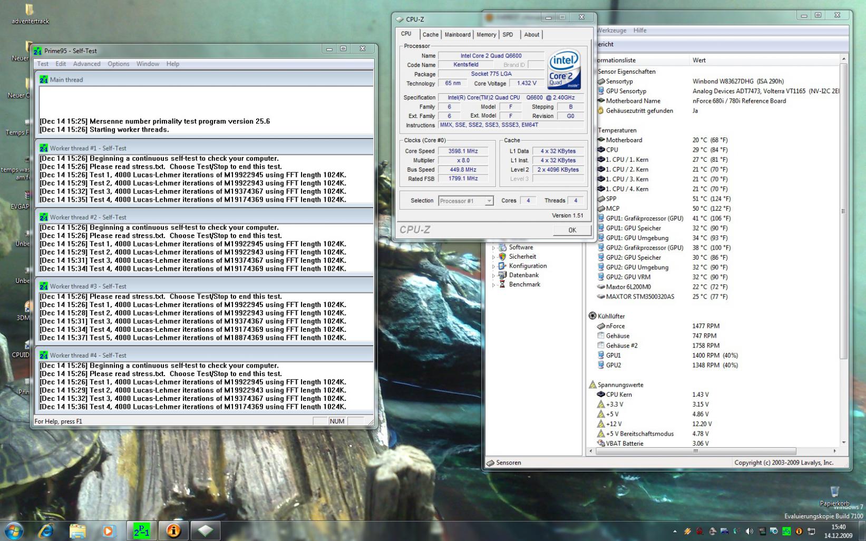Open the Options menu in Prime95
This screenshot has height=541, width=866.
[119, 64]
